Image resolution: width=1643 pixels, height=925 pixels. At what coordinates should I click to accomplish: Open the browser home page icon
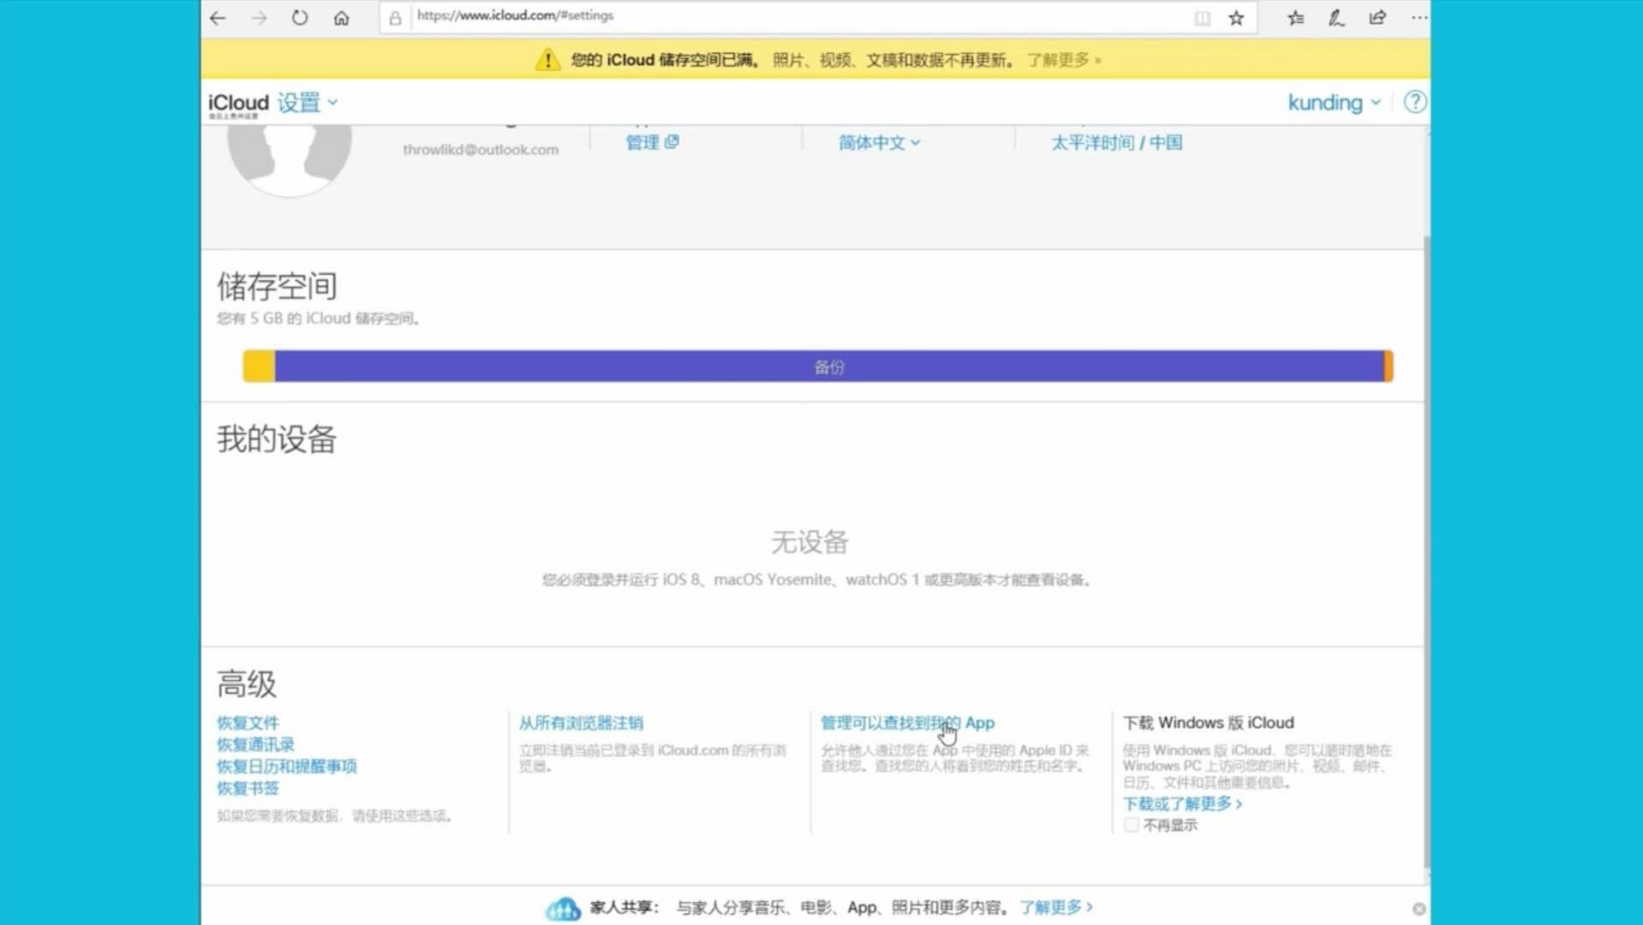(x=341, y=16)
